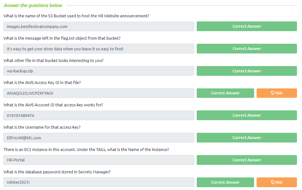
Task: Click Correct Answer beside Winter2021! password
Action: pyautogui.click(x=225, y=182)
